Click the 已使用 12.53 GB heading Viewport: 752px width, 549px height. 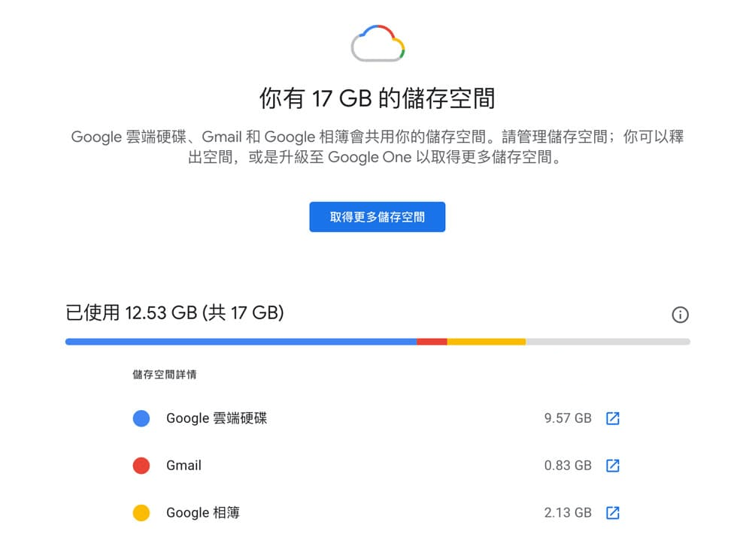coord(174,315)
